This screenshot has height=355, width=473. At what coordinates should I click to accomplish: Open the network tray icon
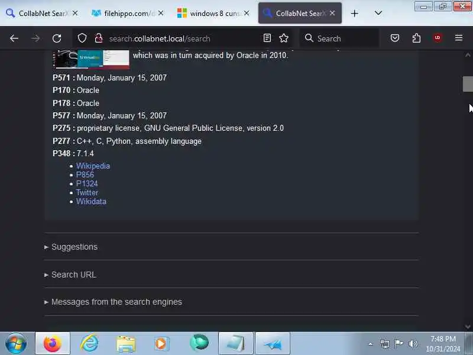385,344
